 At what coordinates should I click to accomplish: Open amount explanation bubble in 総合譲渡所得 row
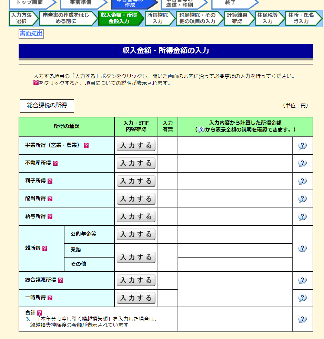click(303, 280)
